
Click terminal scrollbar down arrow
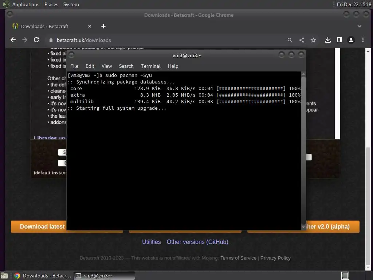pyautogui.click(x=303, y=227)
